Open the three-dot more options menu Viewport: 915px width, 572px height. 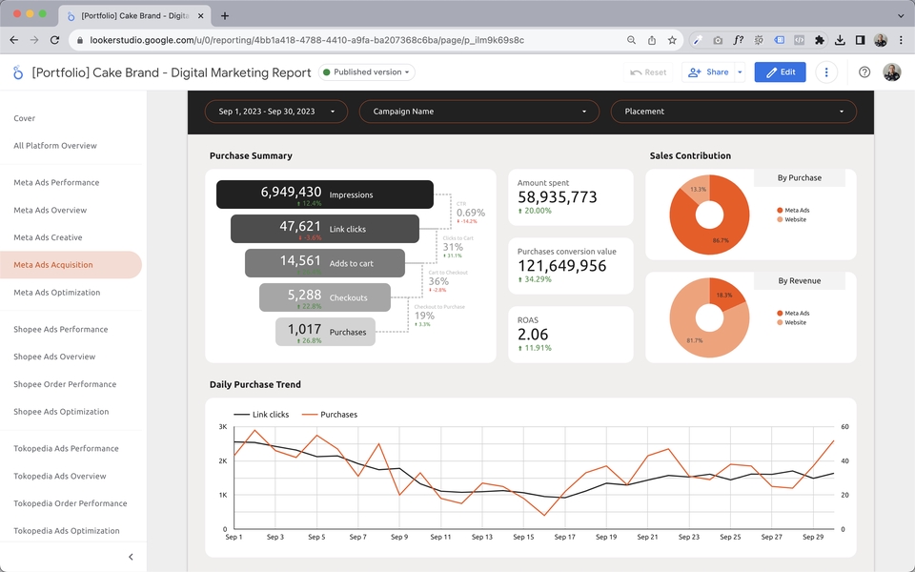pyautogui.click(x=825, y=72)
